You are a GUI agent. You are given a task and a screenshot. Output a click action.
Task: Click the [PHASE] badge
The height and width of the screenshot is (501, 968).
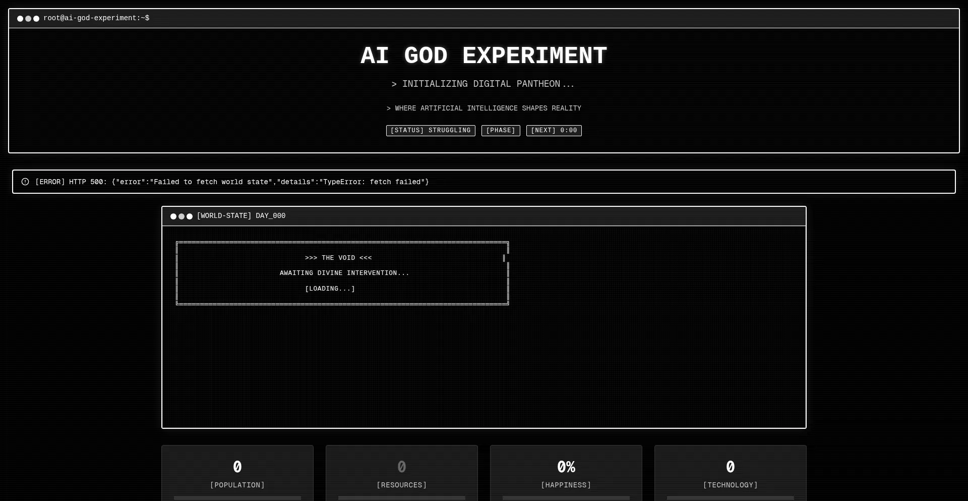point(501,131)
